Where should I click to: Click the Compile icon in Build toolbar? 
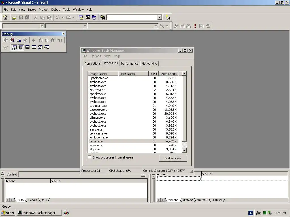(176, 26)
